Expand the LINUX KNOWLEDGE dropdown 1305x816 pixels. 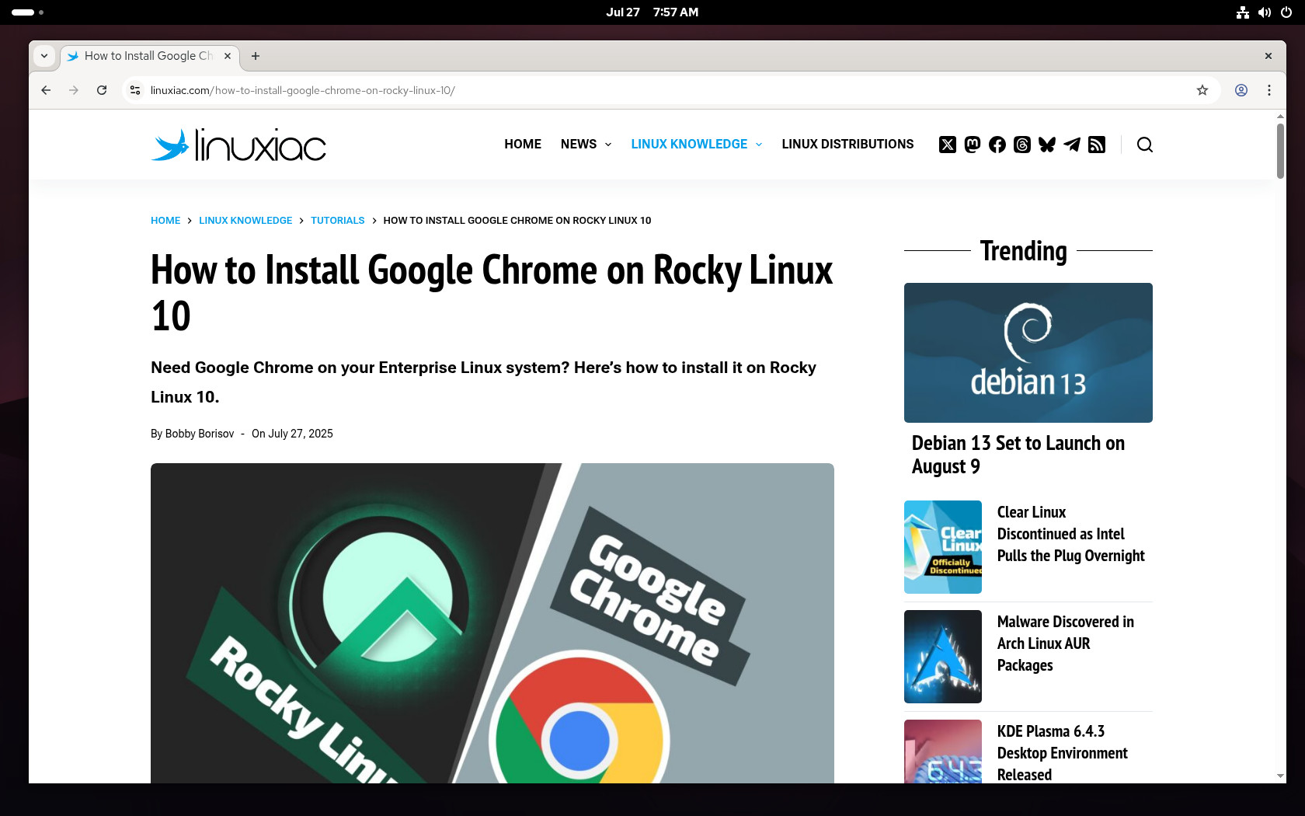click(x=697, y=145)
